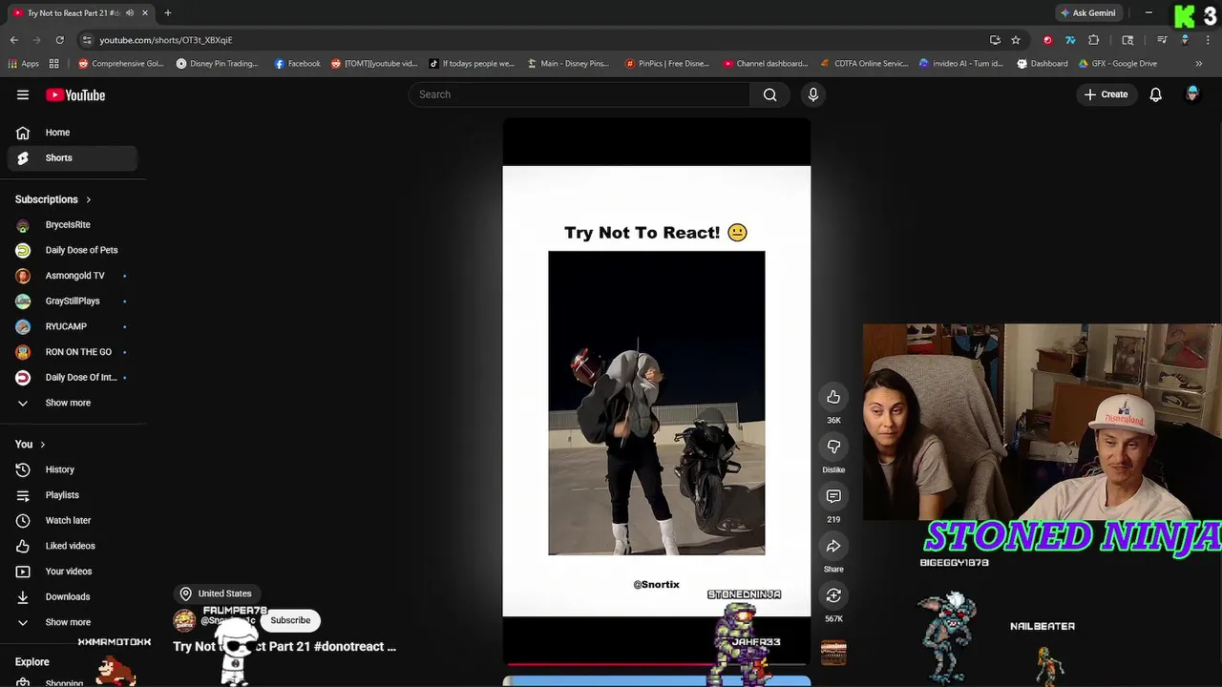Open the Create menu
This screenshot has height=687, width=1222.
point(1106,94)
